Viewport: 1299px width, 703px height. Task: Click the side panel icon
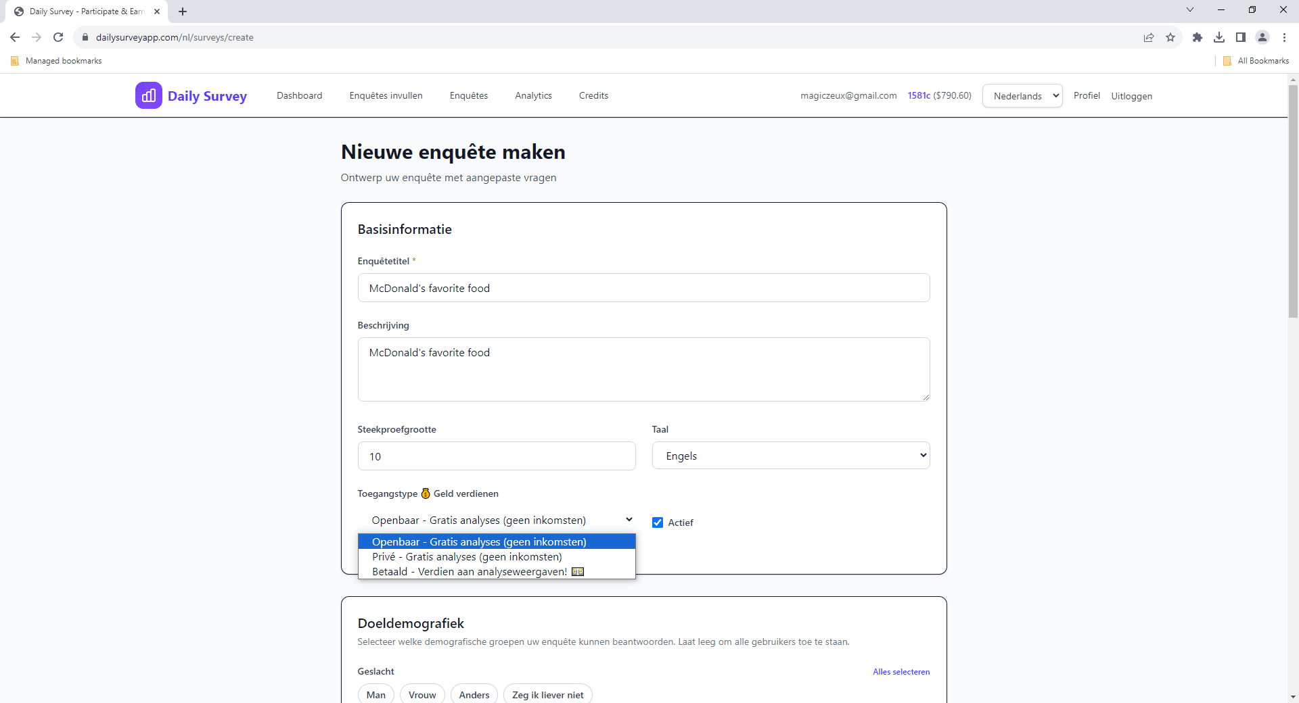pos(1241,37)
